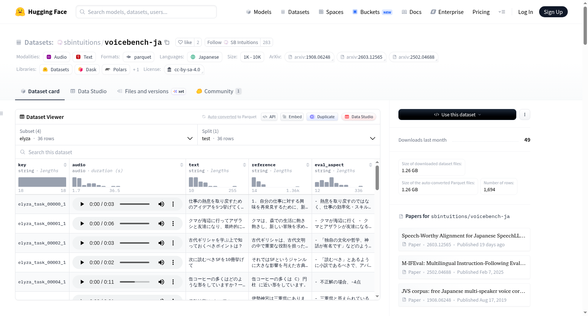Like the voicebench-ja dataset

point(185,42)
